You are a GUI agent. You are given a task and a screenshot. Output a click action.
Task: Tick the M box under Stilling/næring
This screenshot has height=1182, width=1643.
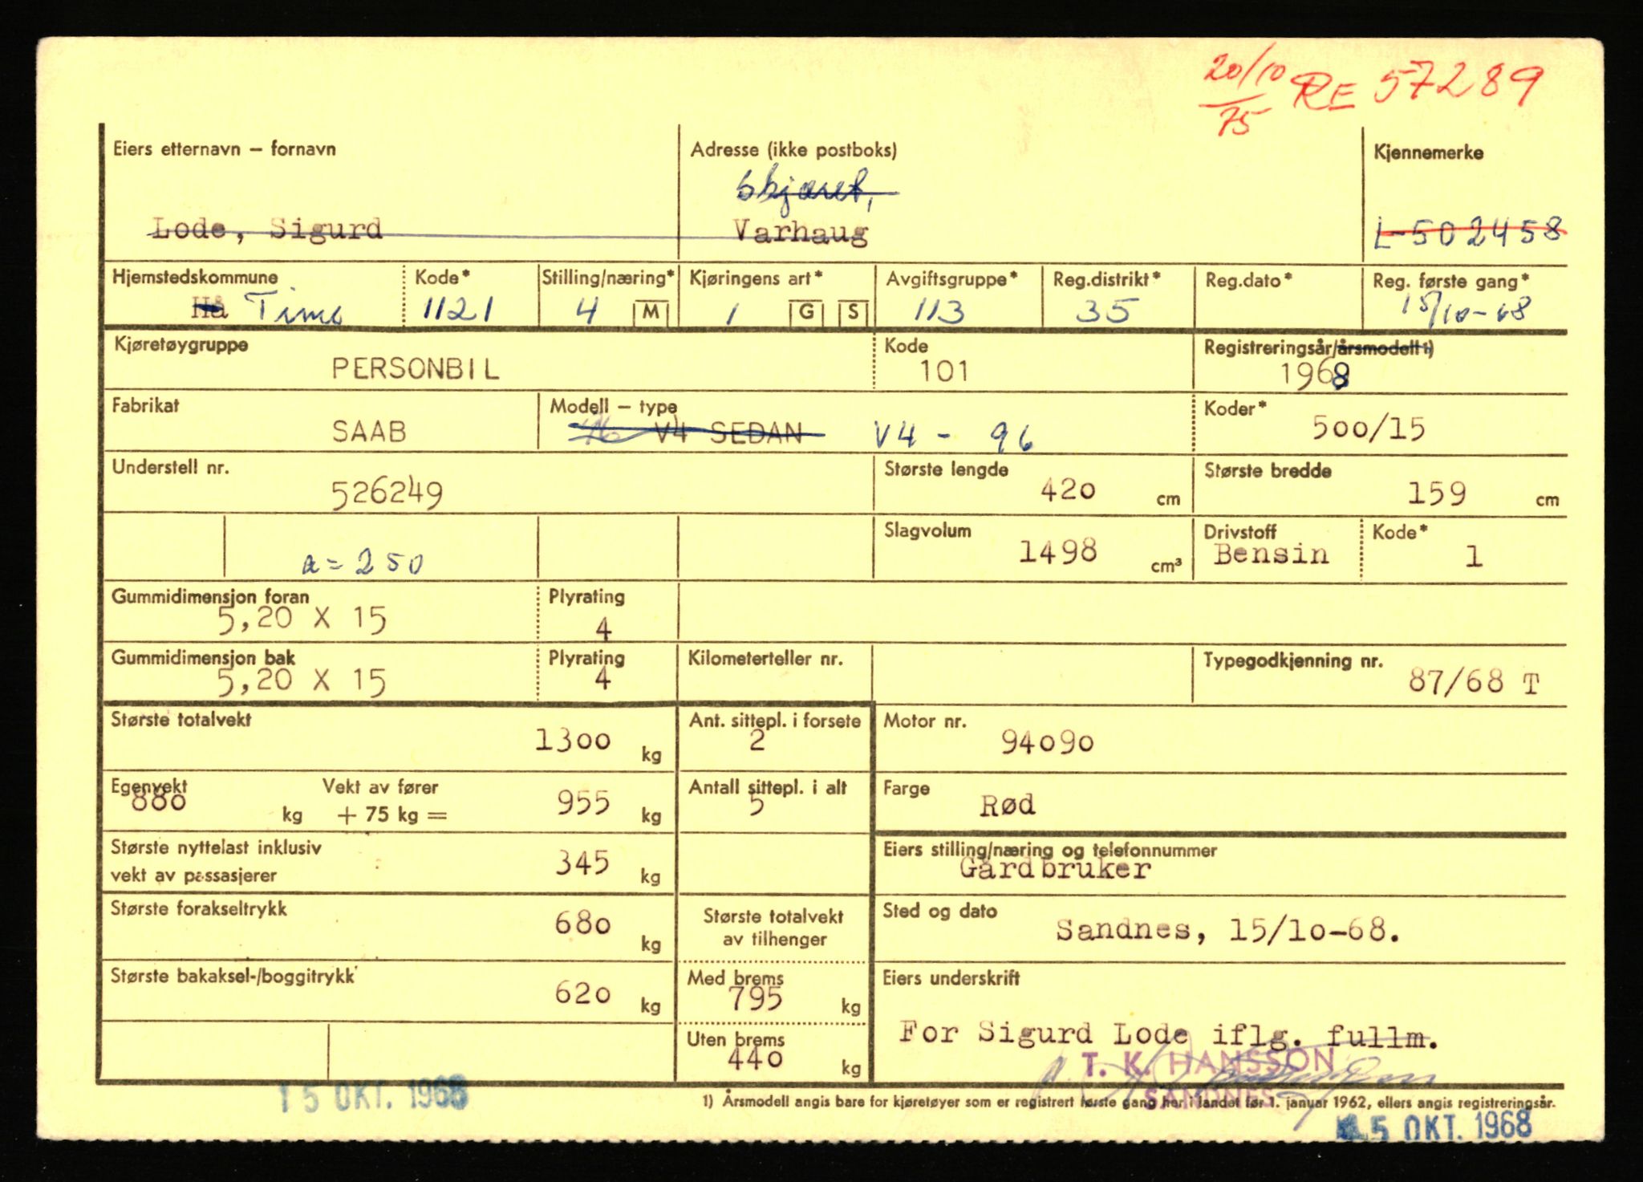coord(650,312)
